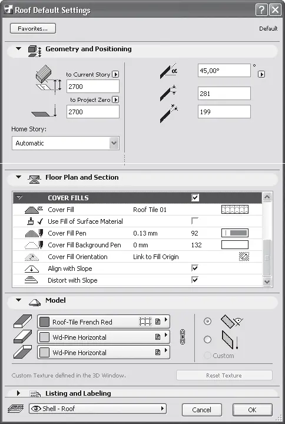285x424 pixels.
Task: Click the Favorites button
Action: 33,28
